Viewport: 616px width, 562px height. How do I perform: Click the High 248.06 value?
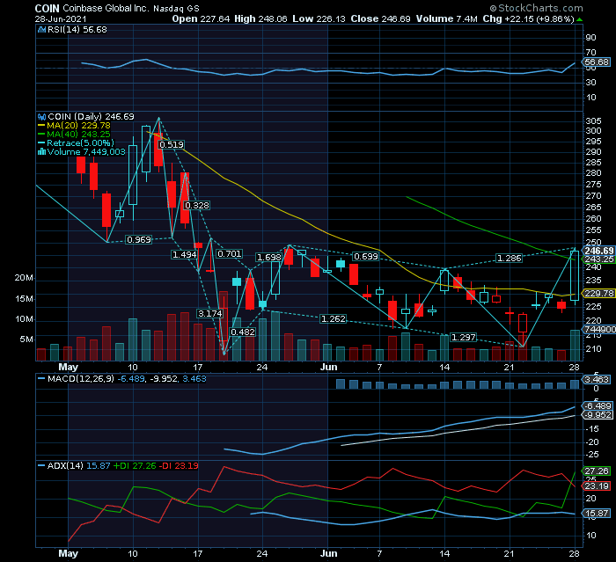tap(260, 18)
